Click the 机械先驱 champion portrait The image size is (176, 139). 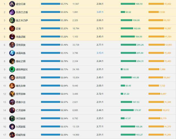click(12, 135)
